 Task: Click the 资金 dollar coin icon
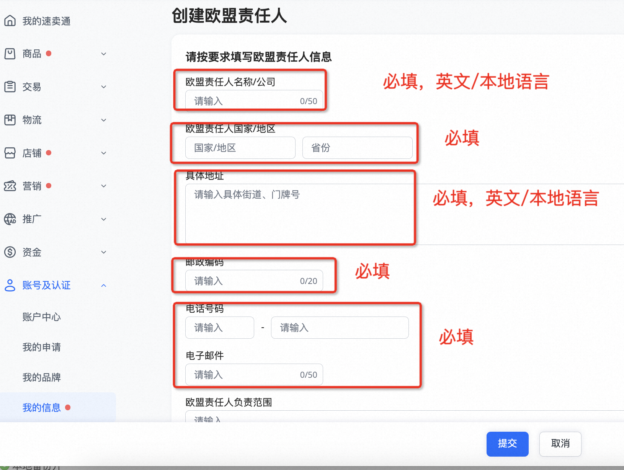10,252
